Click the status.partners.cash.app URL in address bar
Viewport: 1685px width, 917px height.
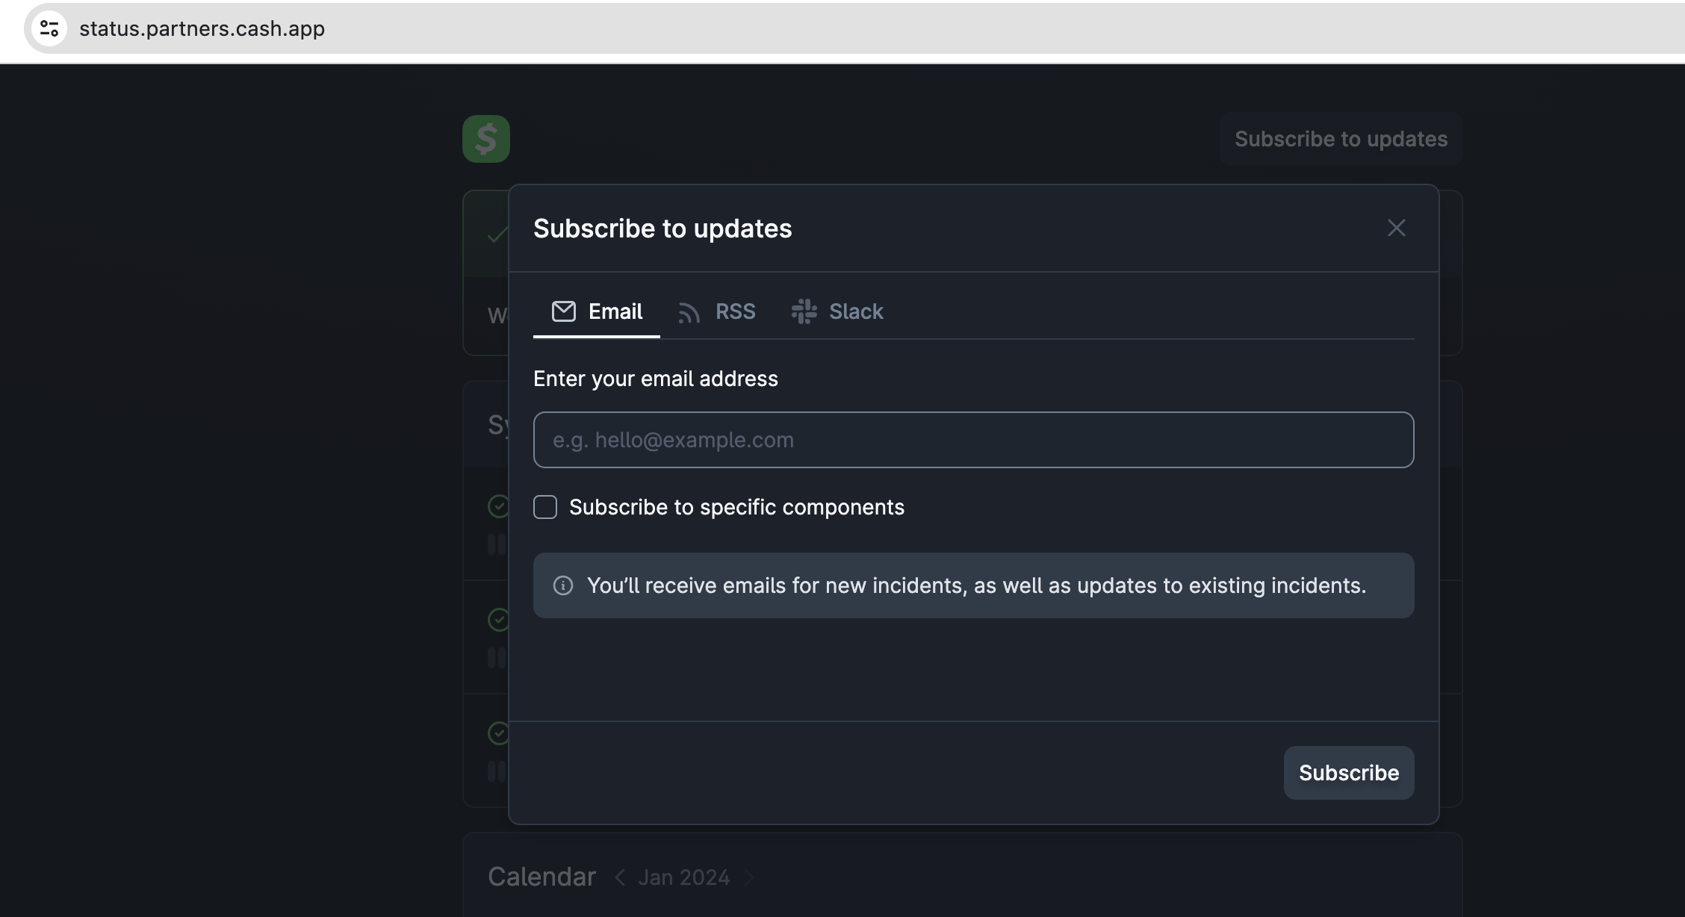pos(202,28)
